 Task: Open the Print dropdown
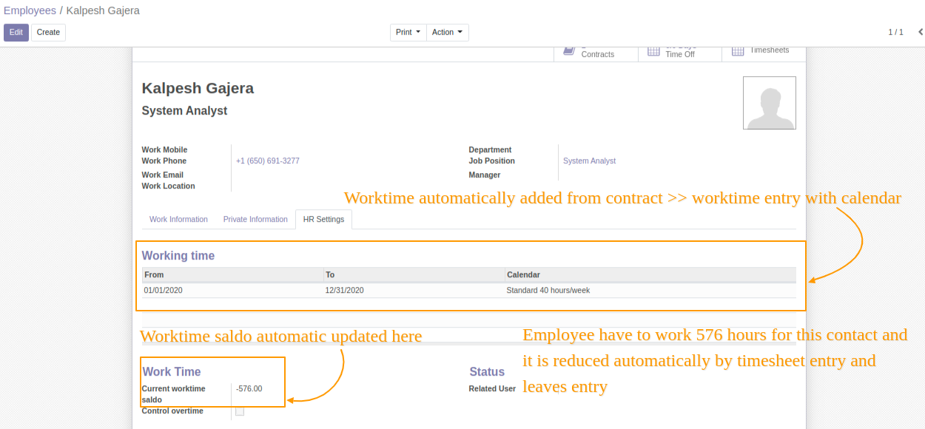(408, 33)
